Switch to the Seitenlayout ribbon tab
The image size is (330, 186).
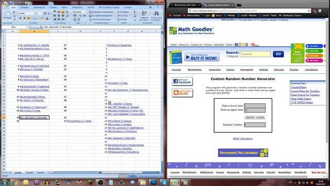click(x=39, y=7)
